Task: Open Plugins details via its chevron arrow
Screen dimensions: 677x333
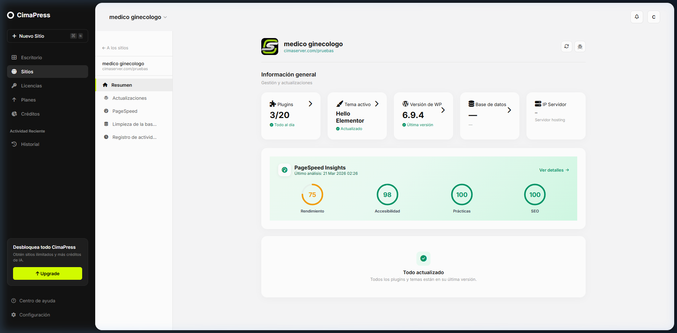Action: tap(310, 104)
